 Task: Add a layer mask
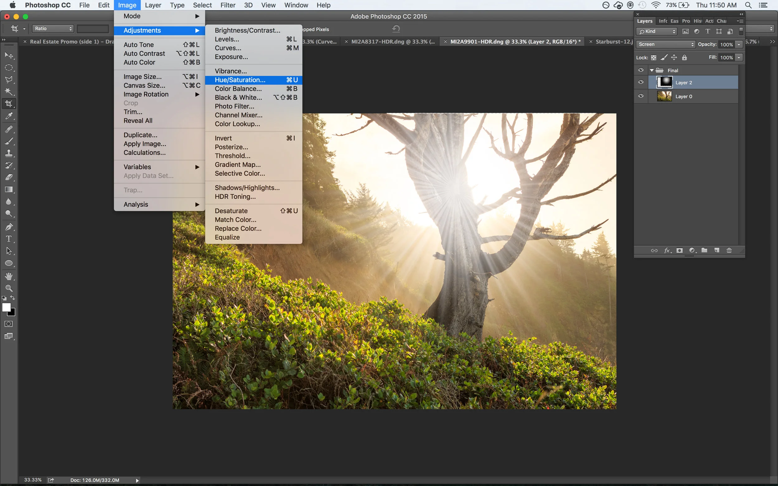click(679, 250)
